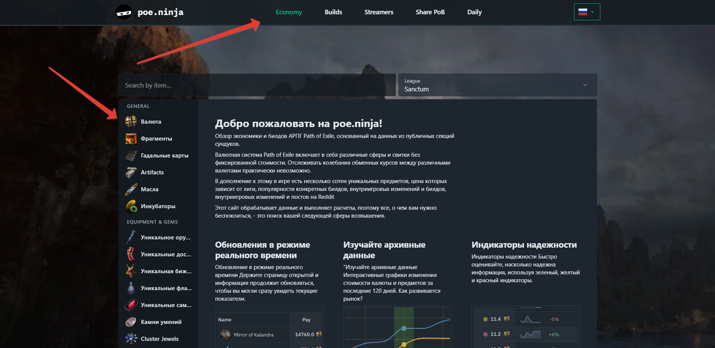Click the Artifacts icon in sidebar
The height and width of the screenshot is (348, 715).
point(131,172)
